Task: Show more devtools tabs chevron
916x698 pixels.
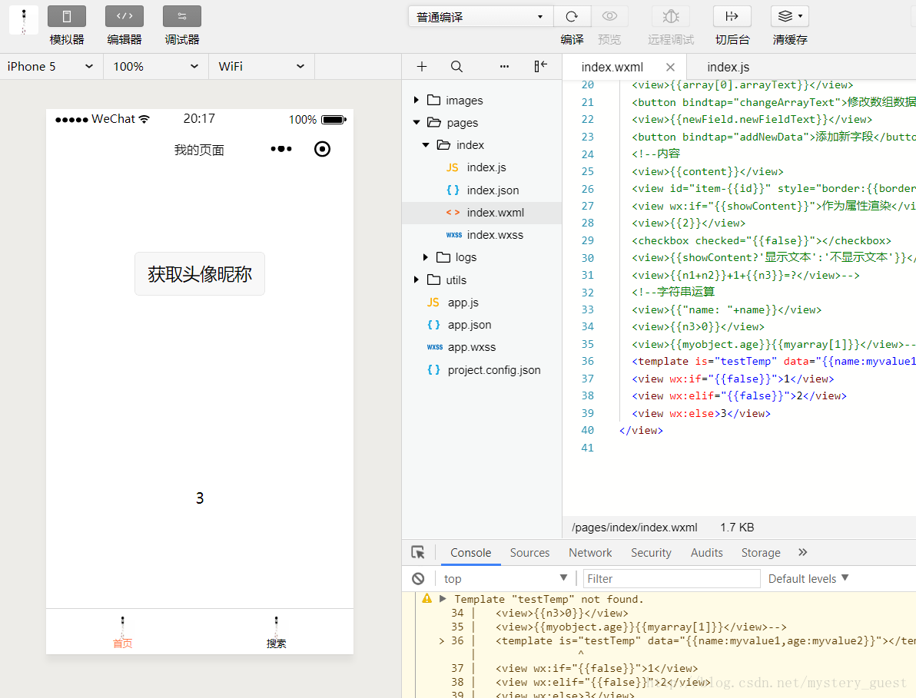Action: [x=803, y=552]
